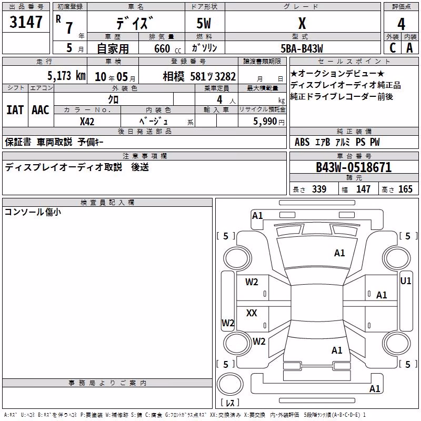
Task: Click interior color ベージュ
Action: tap(153, 122)
